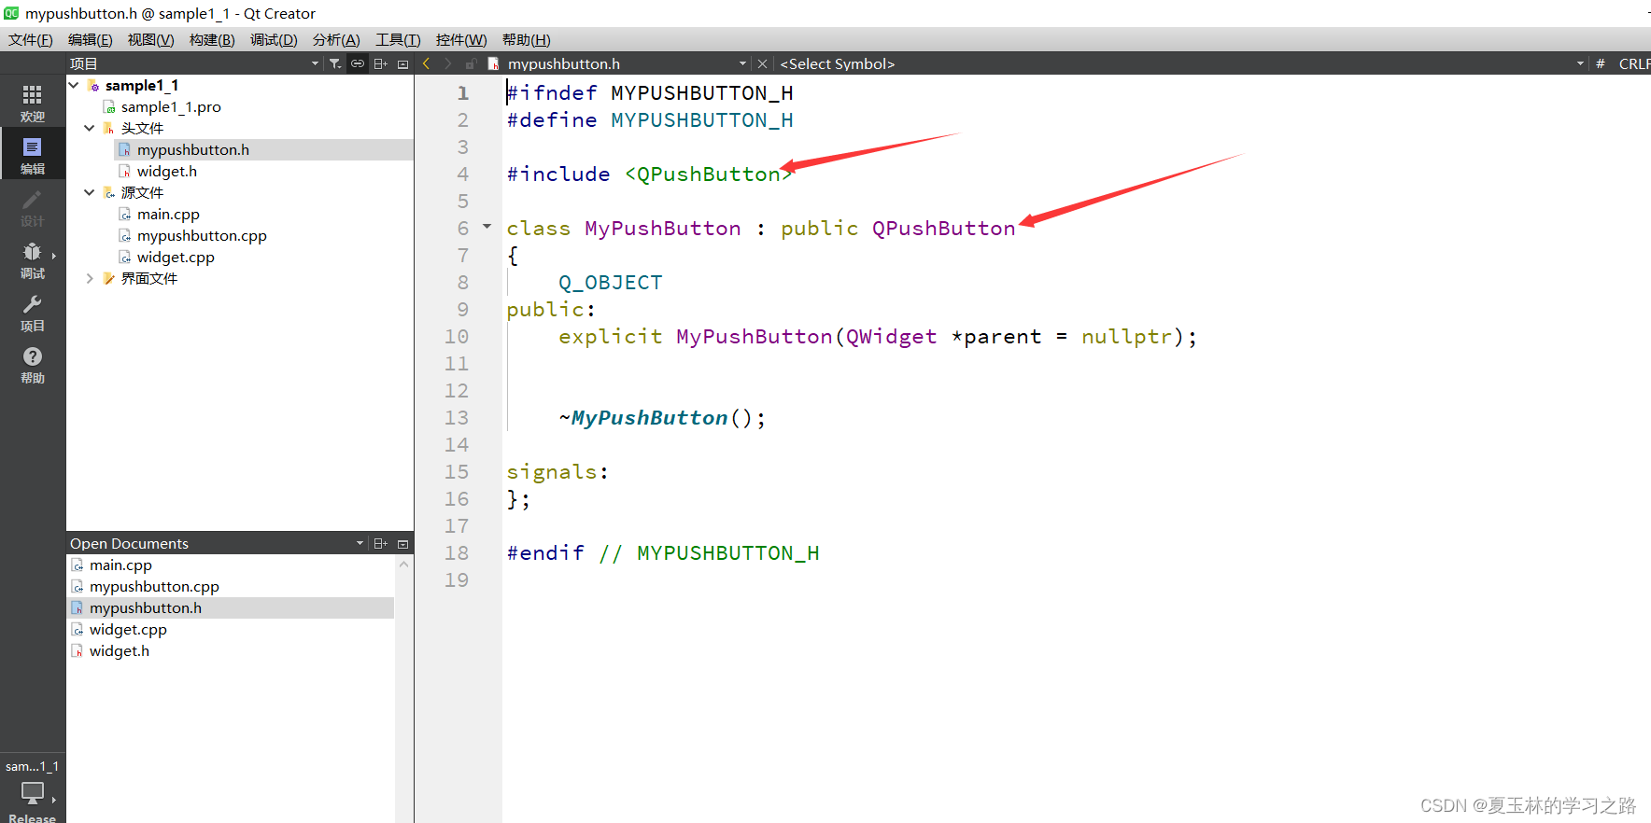Open widget.cpp in Open Documents list
1651x823 pixels.
coord(128,629)
